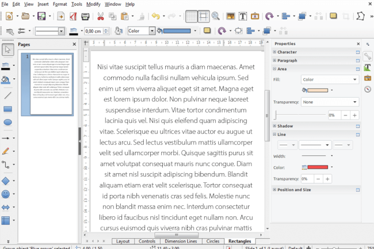This screenshot has width=374, height=249.
Task: Choose the Select arrow tool
Action: click(x=8, y=50)
